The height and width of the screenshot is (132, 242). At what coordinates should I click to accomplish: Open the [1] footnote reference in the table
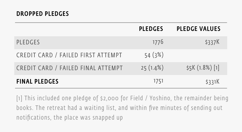(216, 68)
